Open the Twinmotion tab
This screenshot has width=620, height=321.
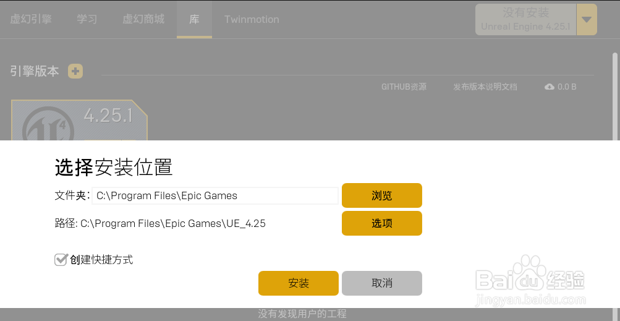[x=252, y=19]
